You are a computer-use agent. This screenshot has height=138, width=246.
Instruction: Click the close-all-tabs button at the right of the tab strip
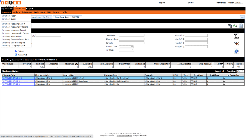[x=242, y=17]
